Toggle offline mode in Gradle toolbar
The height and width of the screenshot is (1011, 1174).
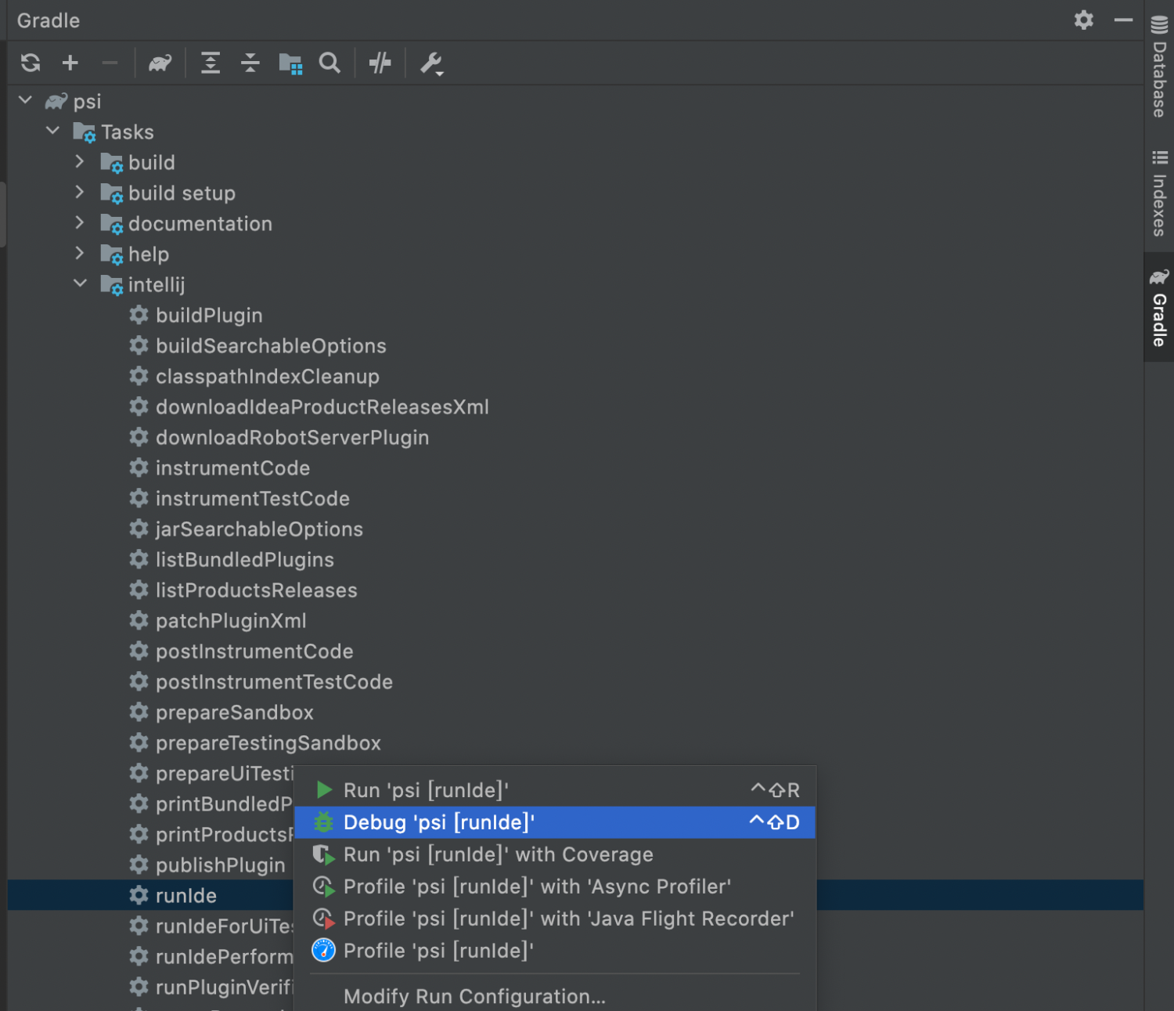coord(380,63)
